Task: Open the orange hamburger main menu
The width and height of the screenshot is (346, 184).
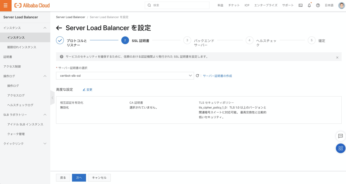Action: [x=6, y=5]
